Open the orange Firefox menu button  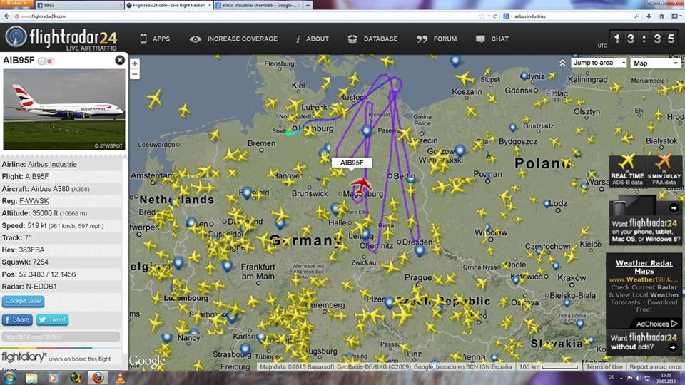(x=16, y=3)
